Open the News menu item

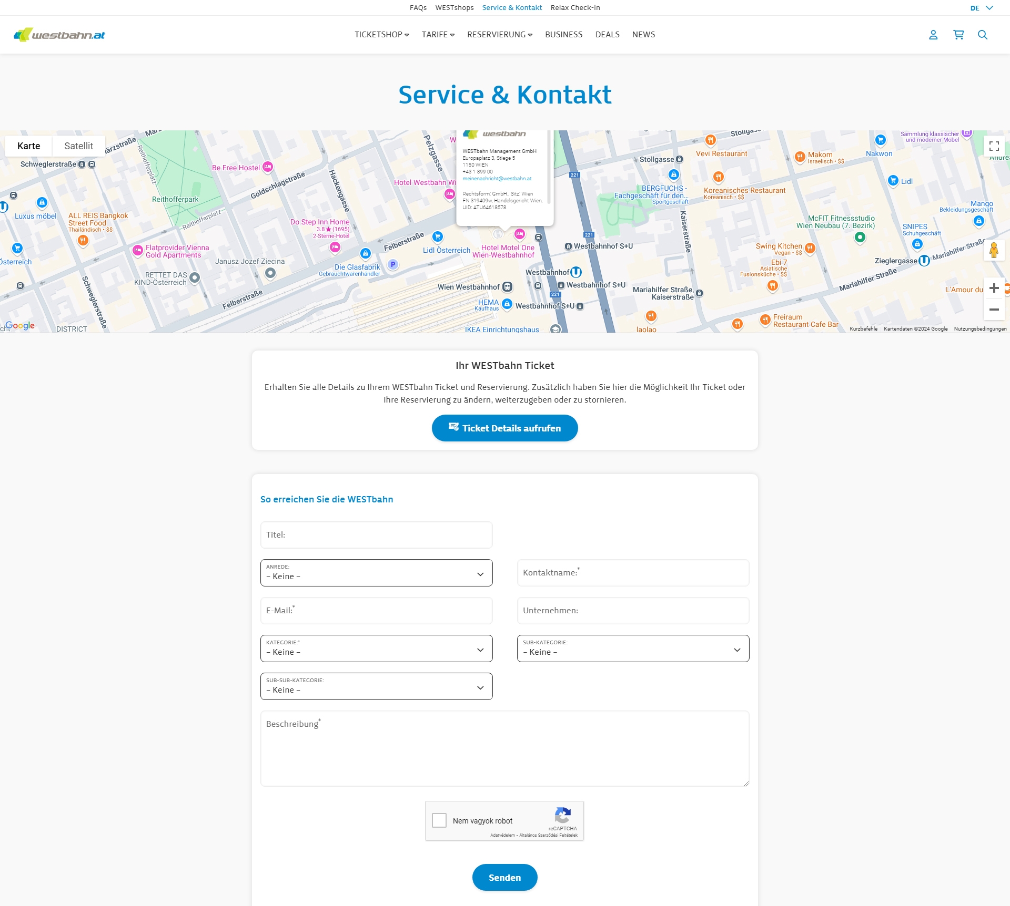coord(644,35)
